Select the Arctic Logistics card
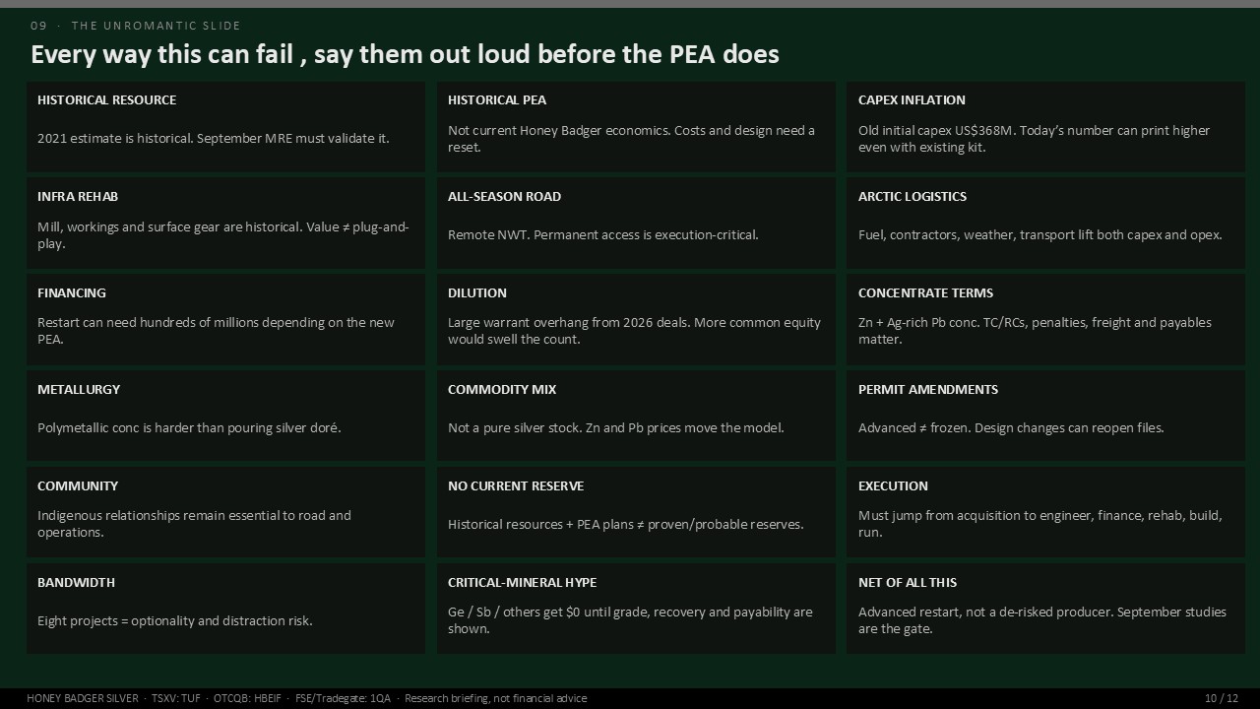This screenshot has width=1260, height=709. [x=1045, y=224]
